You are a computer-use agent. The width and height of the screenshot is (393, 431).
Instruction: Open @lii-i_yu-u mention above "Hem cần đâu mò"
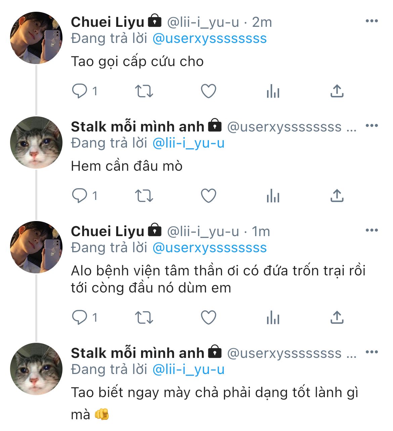click(x=188, y=143)
